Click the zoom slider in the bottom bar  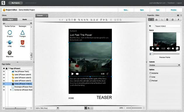(134, 108)
